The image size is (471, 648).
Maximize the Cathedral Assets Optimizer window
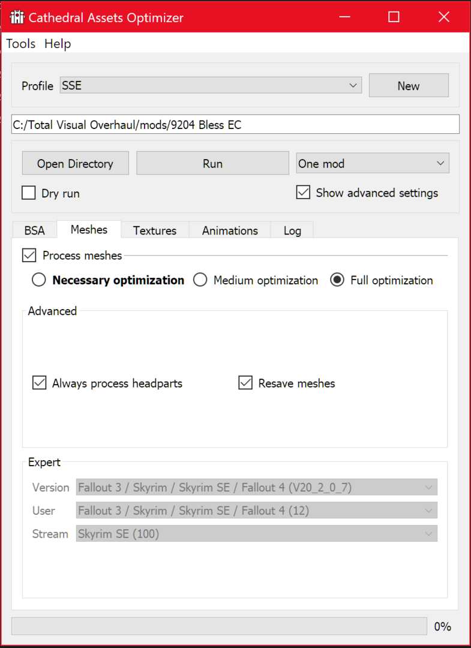tap(394, 17)
